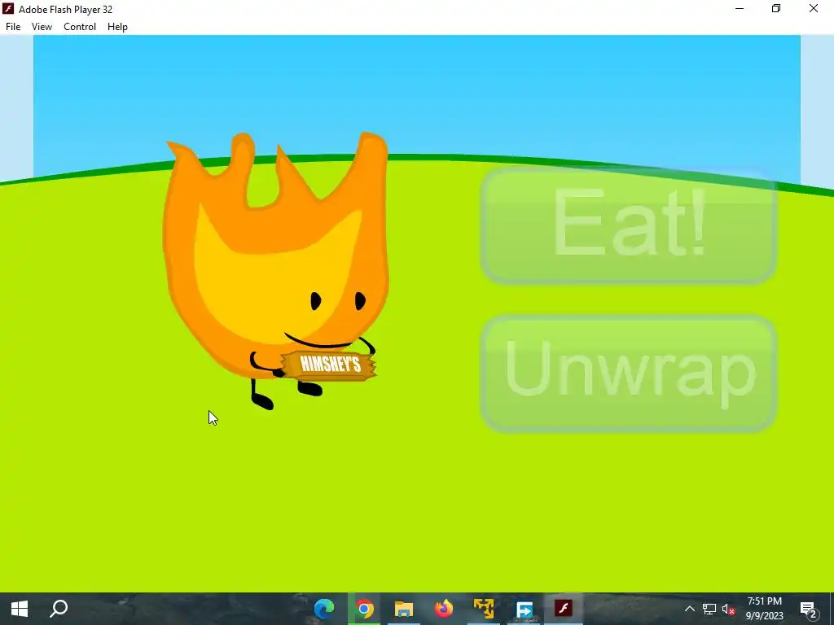
Task: Show hidden system tray icons
Action: [689, 609]
